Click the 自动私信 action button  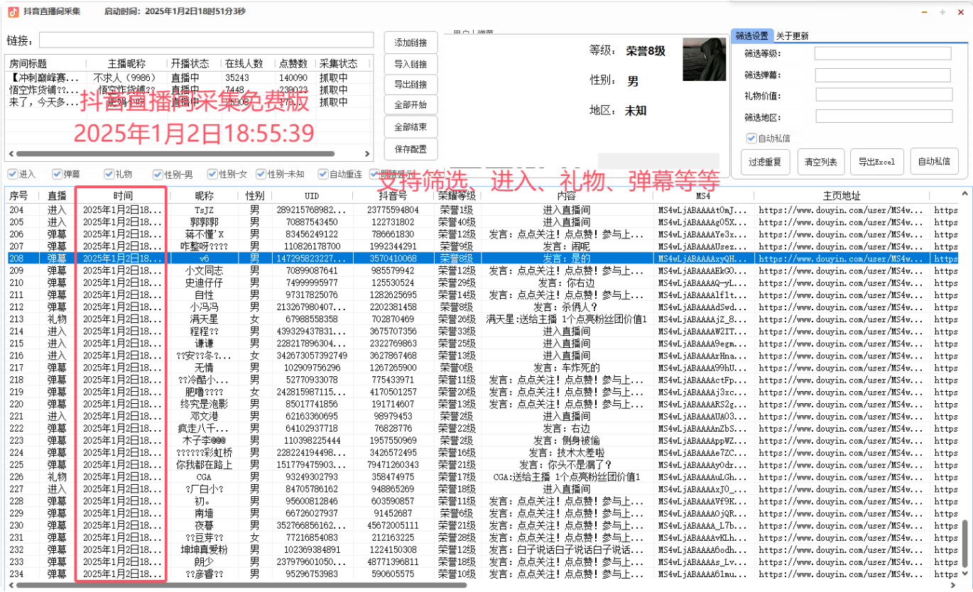pyautogui.click(x=935, y=162)
